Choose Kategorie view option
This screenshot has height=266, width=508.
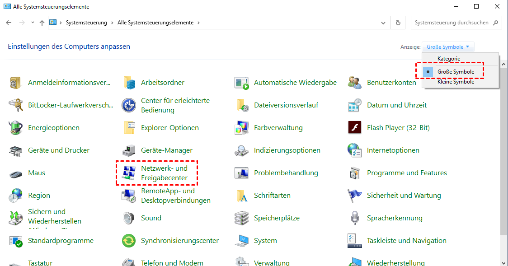click(448, 59)
